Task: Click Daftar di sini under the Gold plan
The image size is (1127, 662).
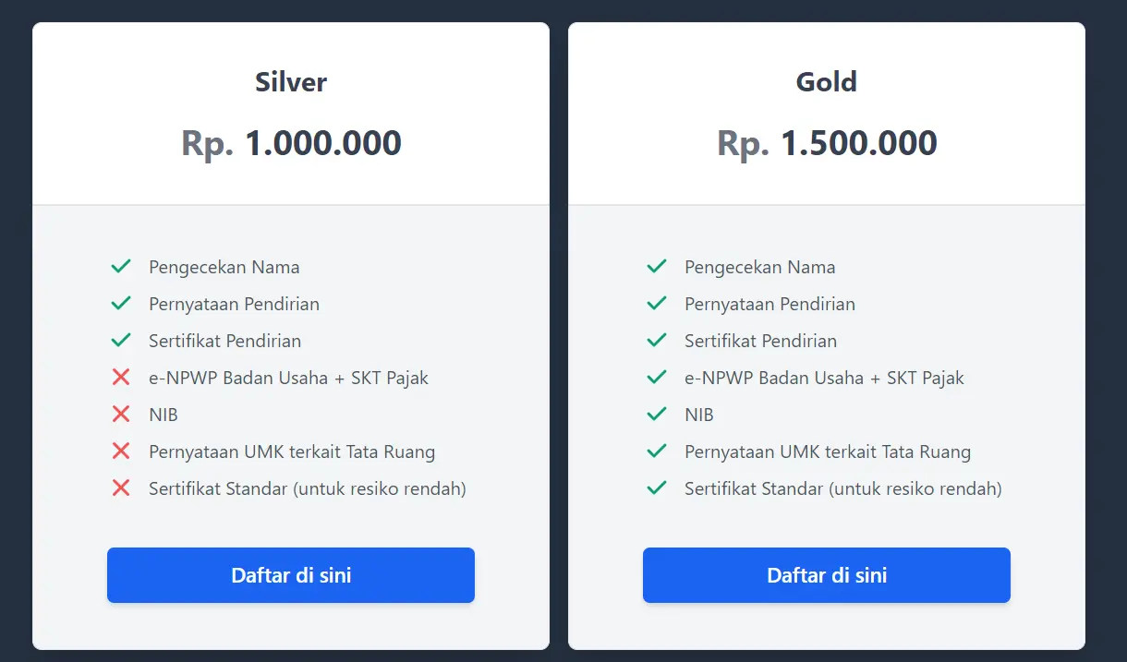Action: (826, 574)
